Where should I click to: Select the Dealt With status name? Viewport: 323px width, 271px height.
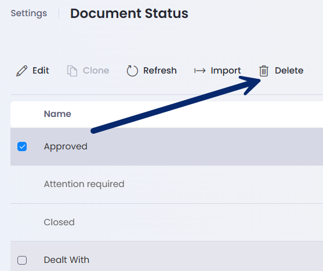coord(66,260)
